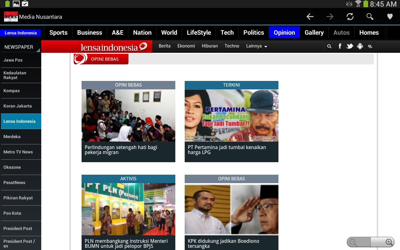Choose Jawa Pos in the newspaper list
Screen dimensions: 400x250
(x=21, y=60)
